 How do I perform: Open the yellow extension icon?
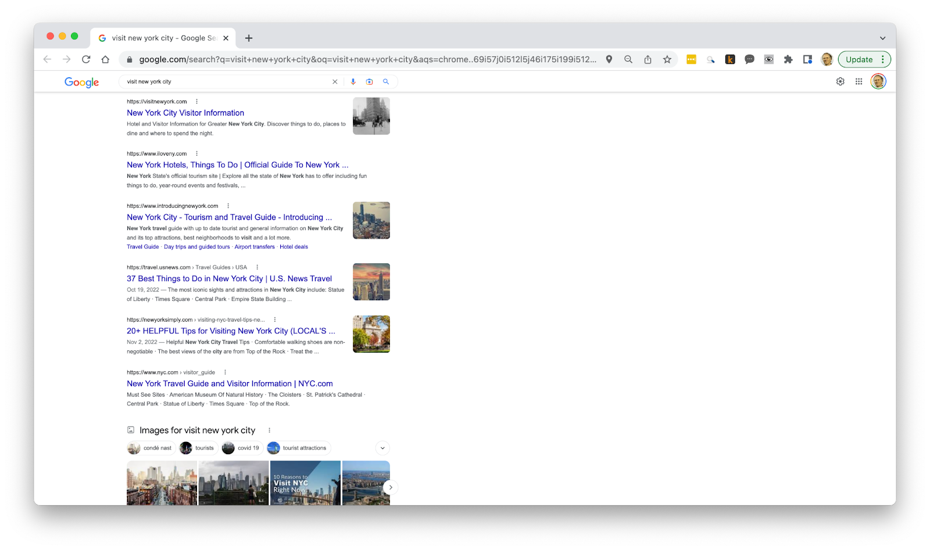coord(691,59)
